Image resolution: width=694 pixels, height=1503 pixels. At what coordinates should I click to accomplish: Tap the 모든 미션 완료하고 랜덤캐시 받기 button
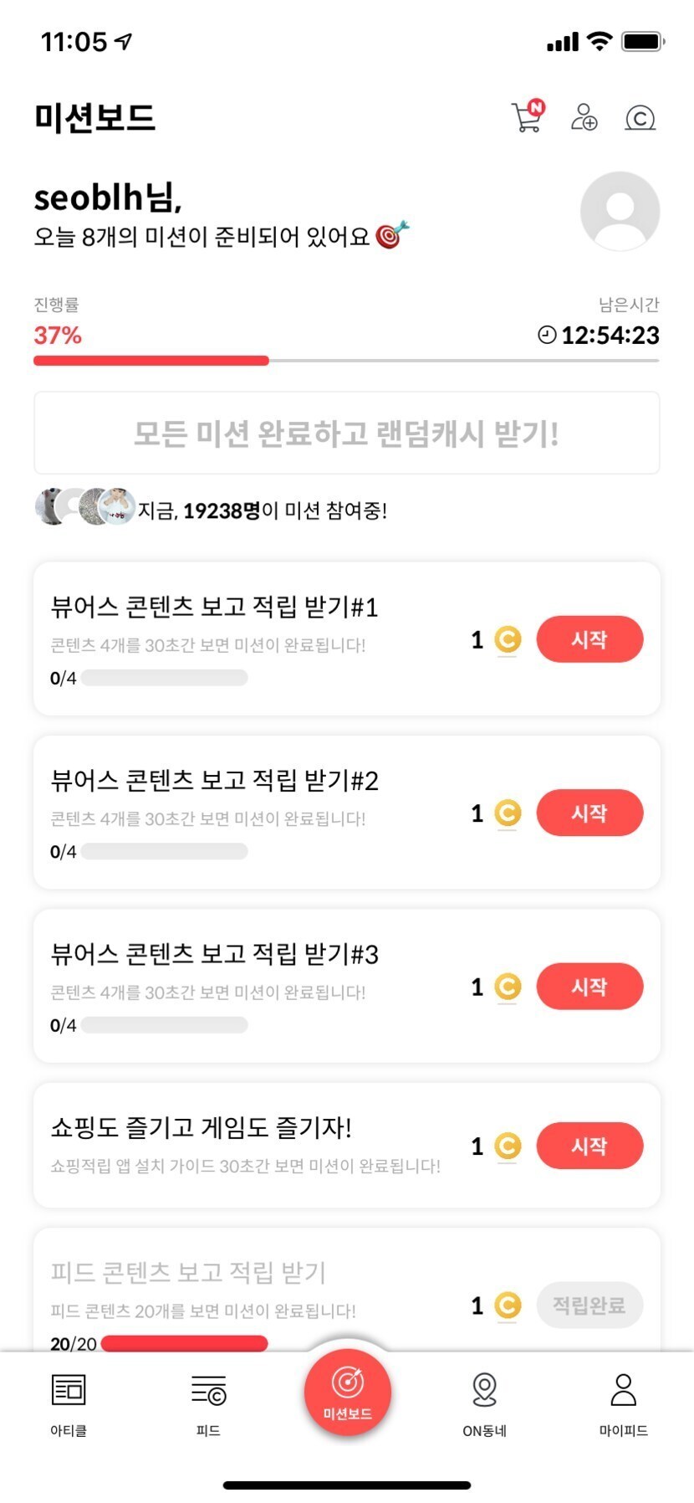[x=346, y=433]
